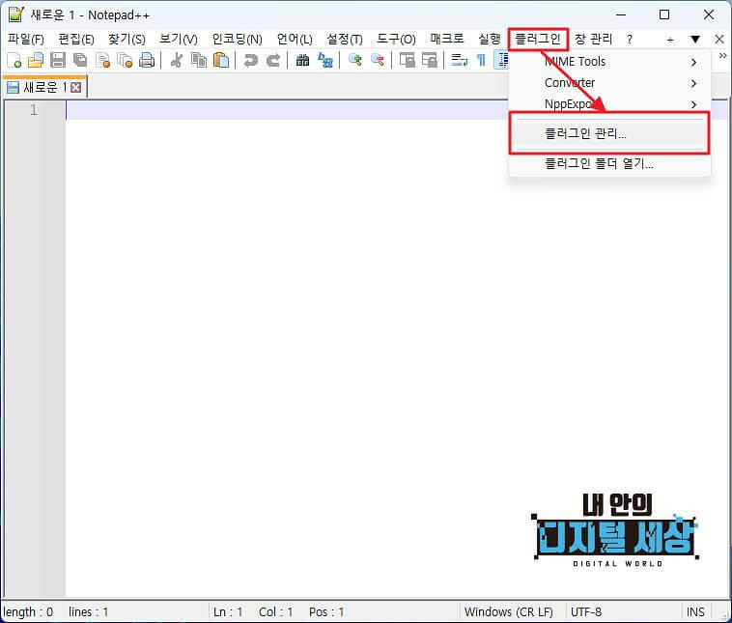
Task: Click the Notepad++ title bar icon
Action: coord(15,14)
